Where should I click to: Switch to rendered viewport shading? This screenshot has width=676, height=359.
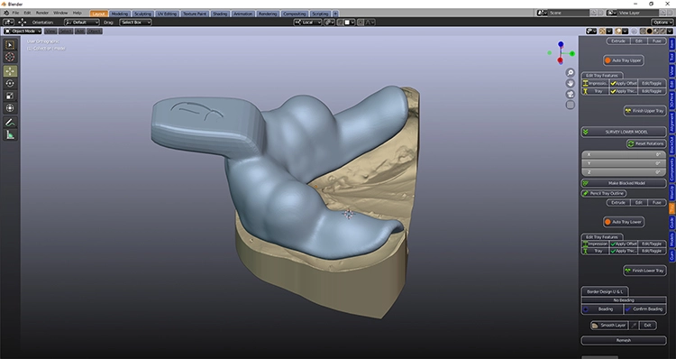pyautogui.click(x=662, y=31)
